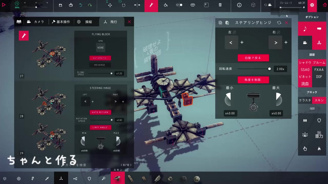
Task: Click the 最大 angle dial
Action: (x=279, y=99)
